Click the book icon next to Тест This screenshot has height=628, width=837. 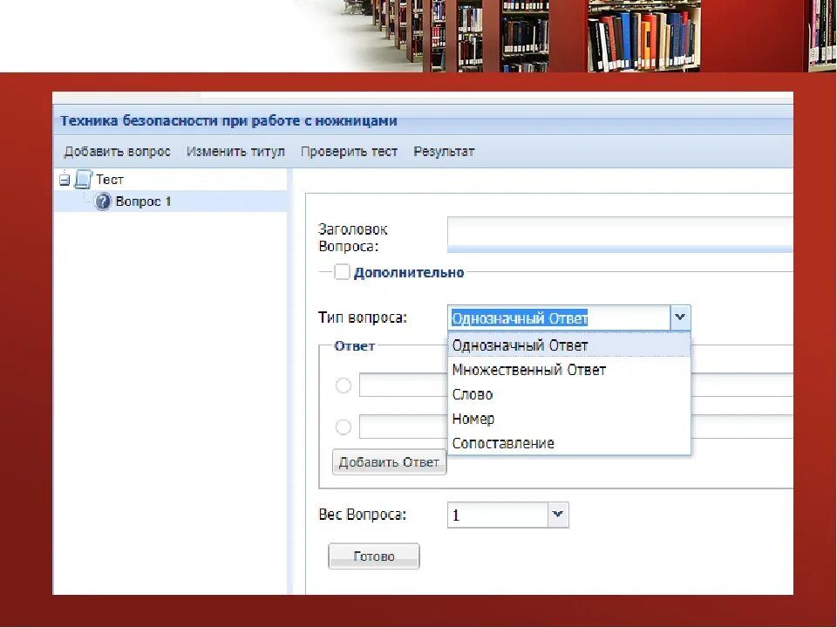pyautogui.click(x=83, y=179)
